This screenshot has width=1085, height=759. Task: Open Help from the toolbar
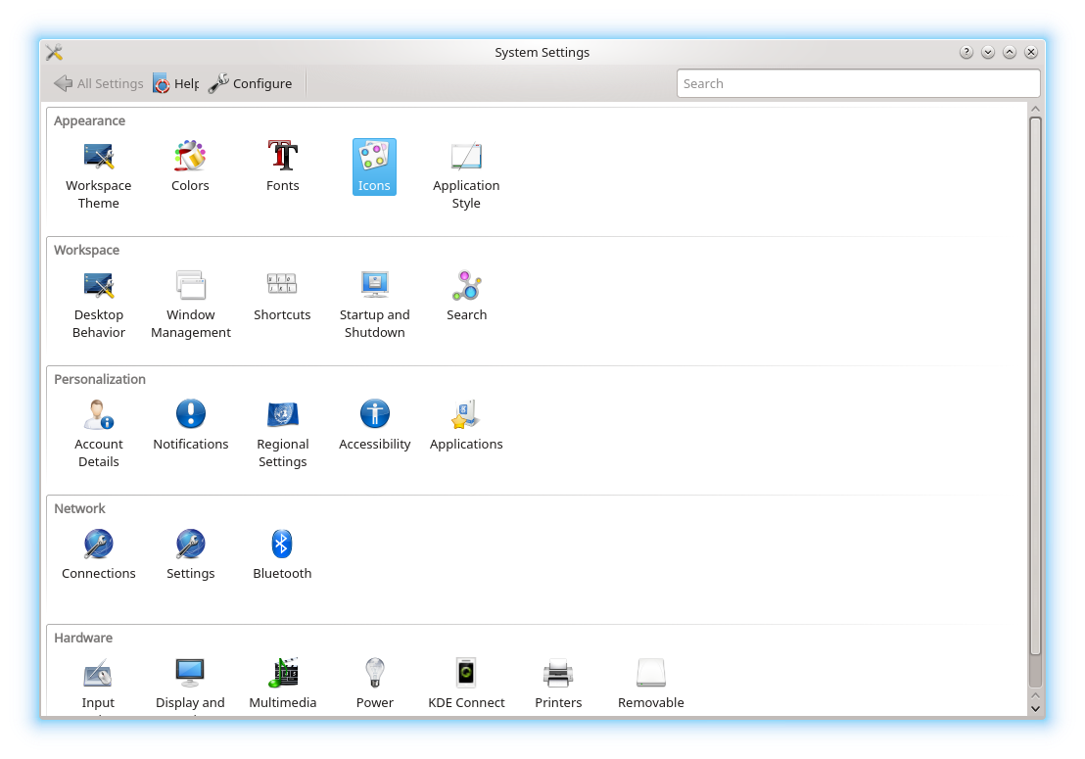175,83
